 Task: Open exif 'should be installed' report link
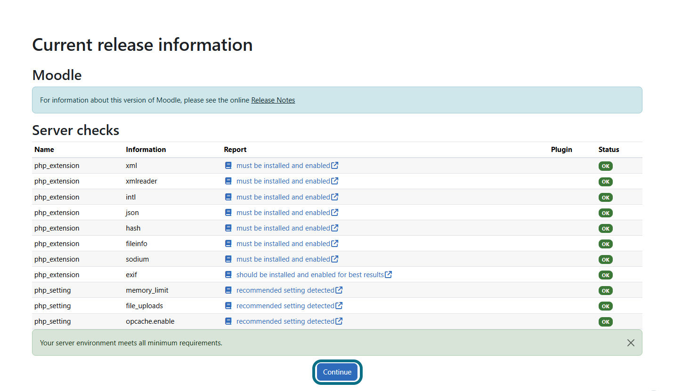[x=310, y=274]
